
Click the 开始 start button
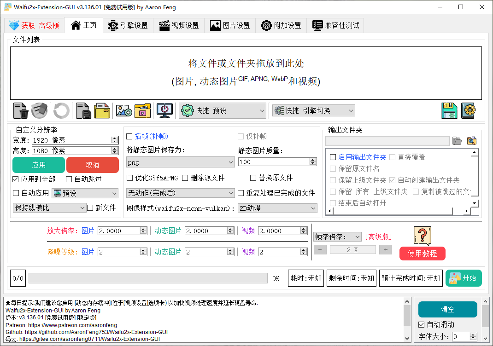coord(464,278)
